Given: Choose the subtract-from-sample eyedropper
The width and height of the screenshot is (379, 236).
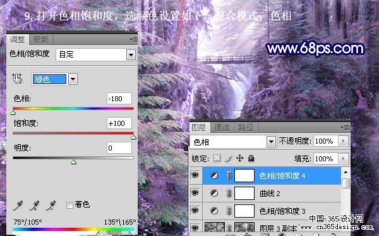Looking at the screenshot, I should [x=51, y=206].
